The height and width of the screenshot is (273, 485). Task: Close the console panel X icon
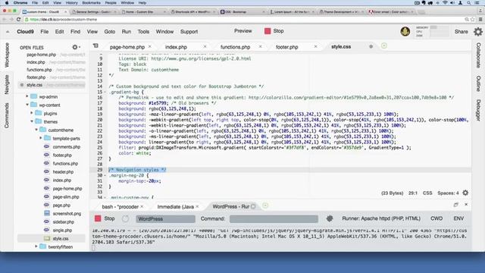(x=466, y=205)
